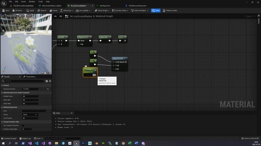
Task: Open the Lit view mode menu
Action: (21, 16)
